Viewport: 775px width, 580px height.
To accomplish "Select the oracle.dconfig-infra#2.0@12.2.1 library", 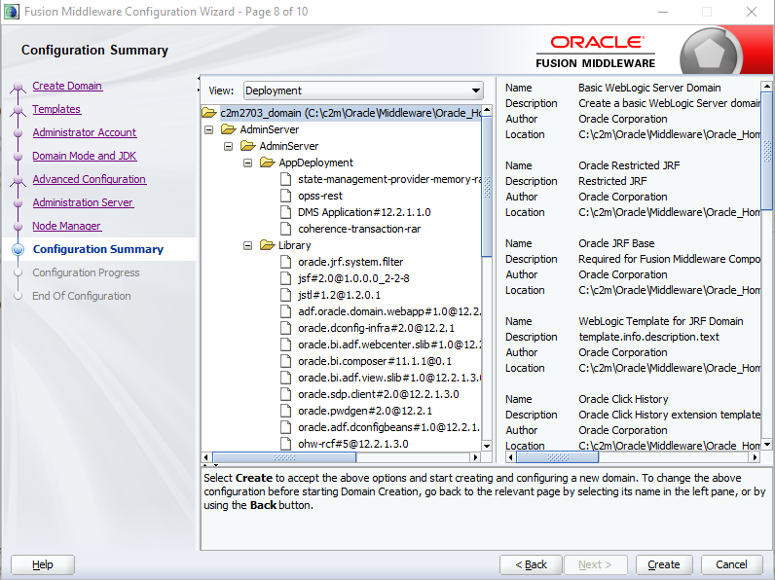I will (376, 328).
